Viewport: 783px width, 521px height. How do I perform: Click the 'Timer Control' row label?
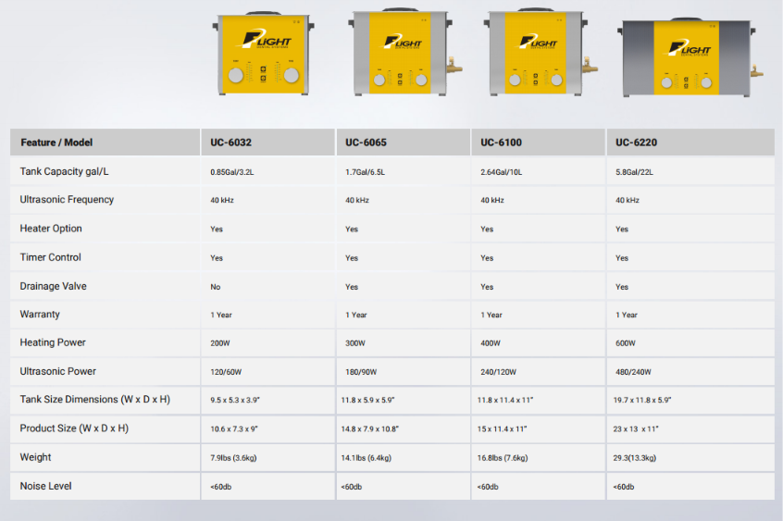(x=50, y=257)
